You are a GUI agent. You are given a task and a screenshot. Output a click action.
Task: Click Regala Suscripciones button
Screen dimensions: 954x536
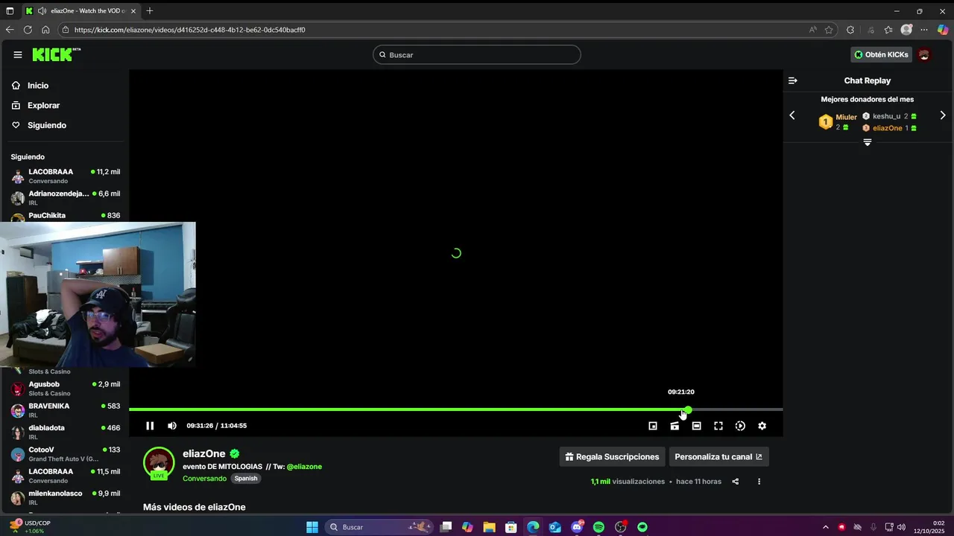coord(612,457)
